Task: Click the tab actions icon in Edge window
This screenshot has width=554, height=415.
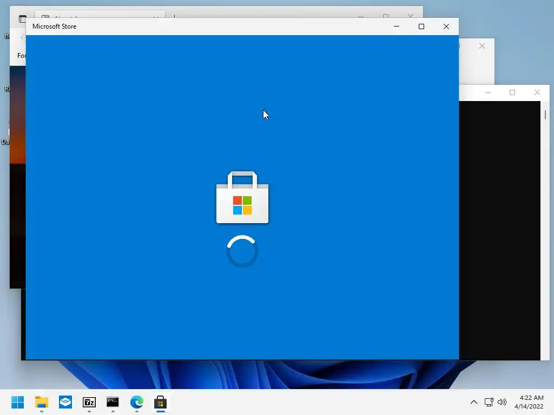Action: click(x=23, y=19)
